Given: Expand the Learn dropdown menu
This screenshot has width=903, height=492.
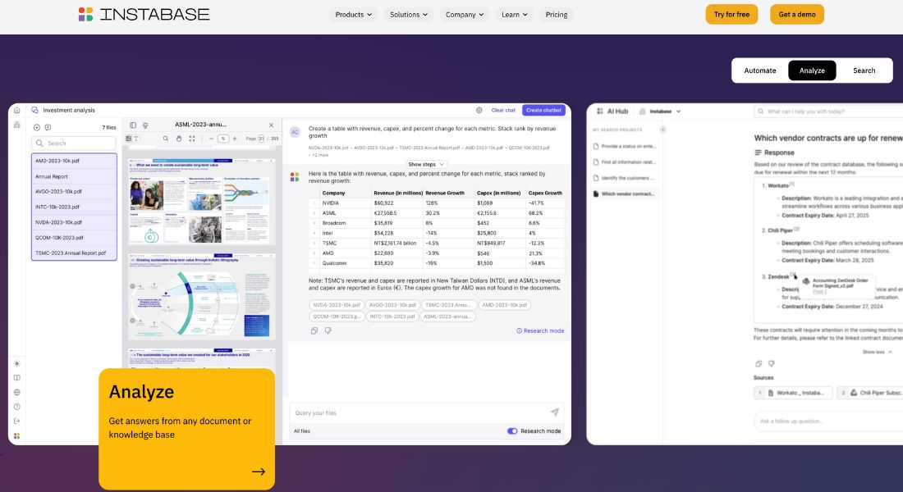Looking at the screenshot, I should tap(514, 15).
